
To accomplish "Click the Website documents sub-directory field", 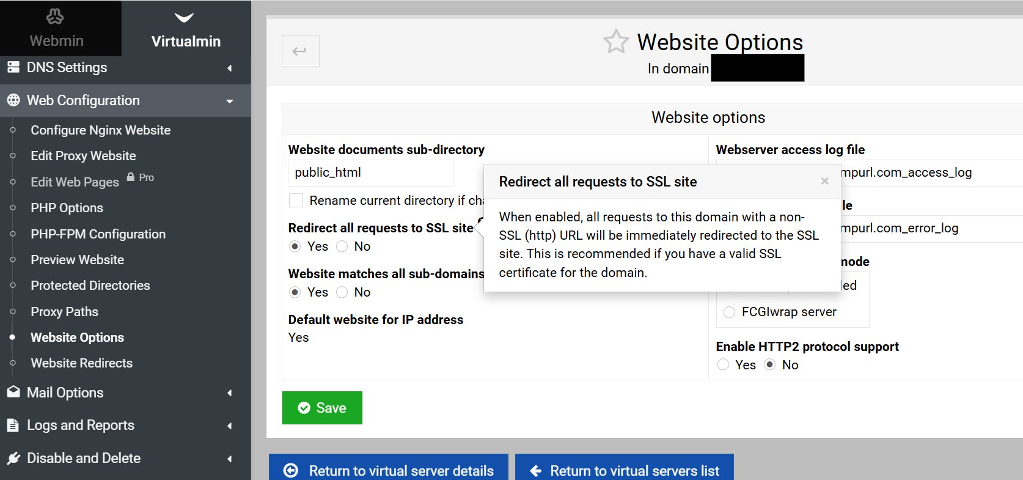I will tap(370, 173).
